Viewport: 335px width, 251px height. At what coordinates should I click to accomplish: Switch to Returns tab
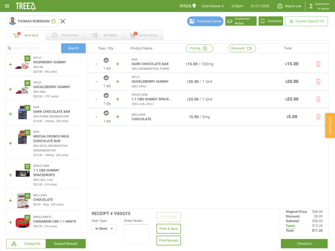click(x=104, y=35)
